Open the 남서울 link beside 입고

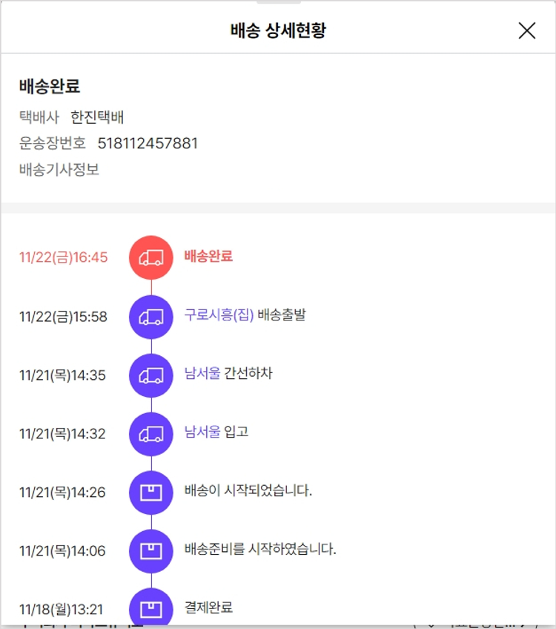202,432
